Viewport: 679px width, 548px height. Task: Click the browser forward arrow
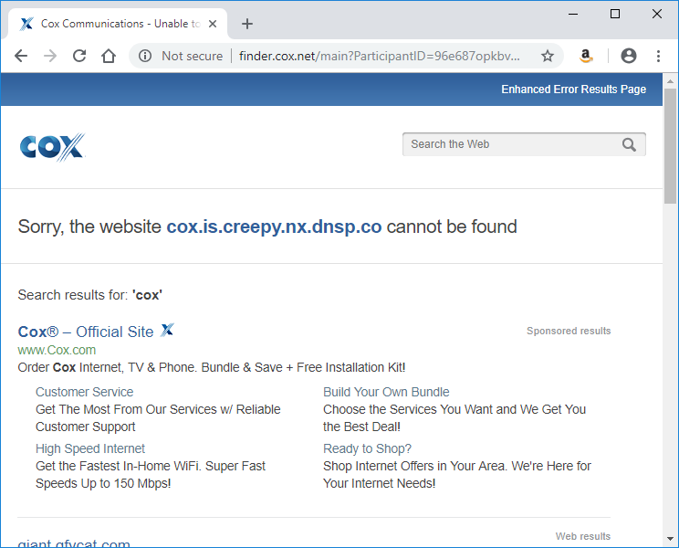50,56
